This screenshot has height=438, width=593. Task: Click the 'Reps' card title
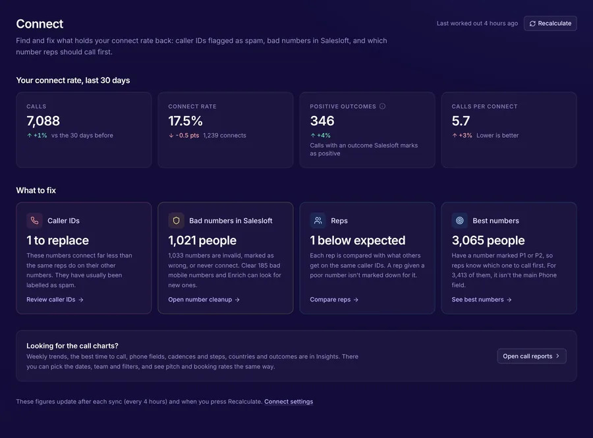(339, 221)
